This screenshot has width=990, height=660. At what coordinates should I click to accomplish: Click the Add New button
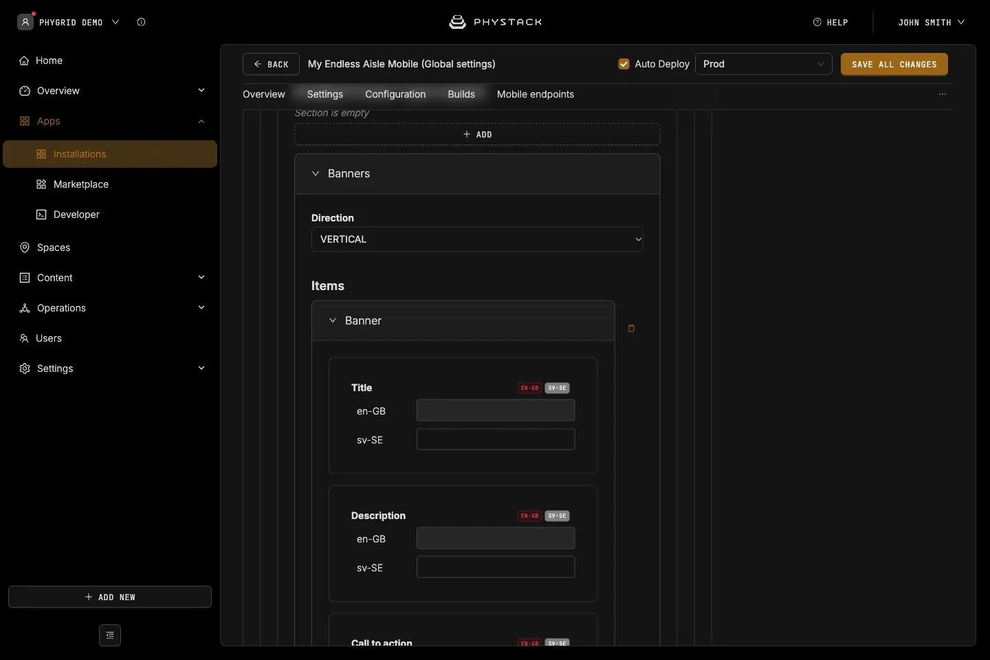click(x=110, y=597)
